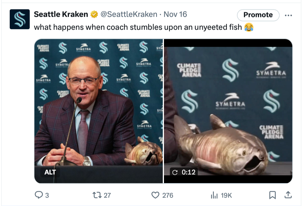Like the tweet with the heart icon
Screen dimensions: 302x206
pos(155,195)
